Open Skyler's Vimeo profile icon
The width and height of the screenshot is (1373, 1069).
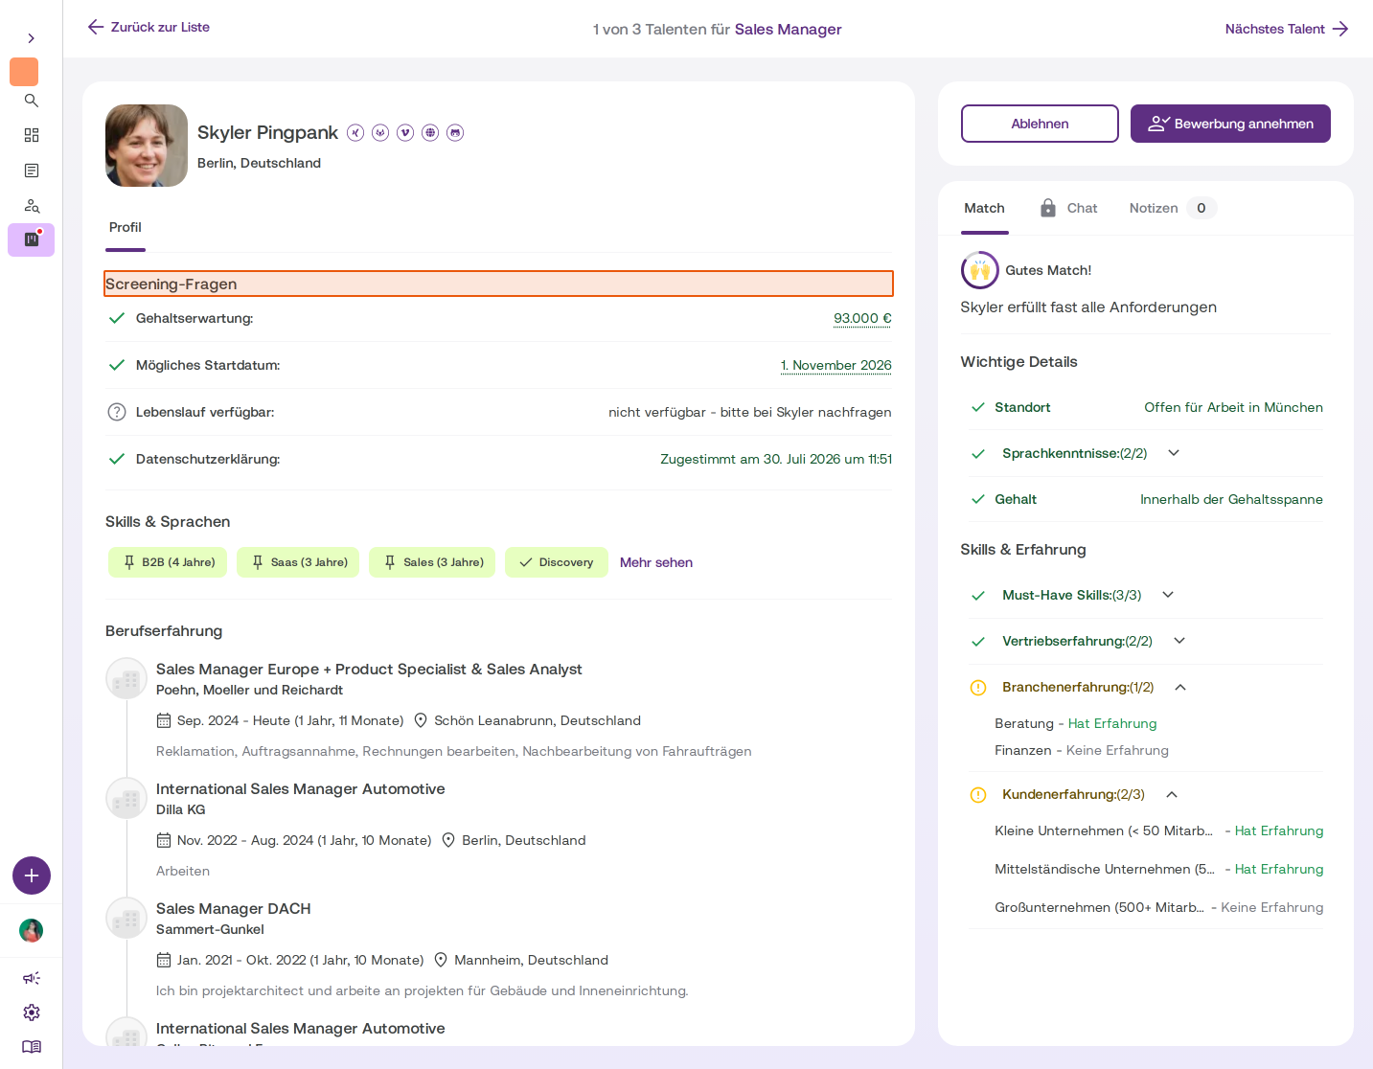tap(405, 132)
